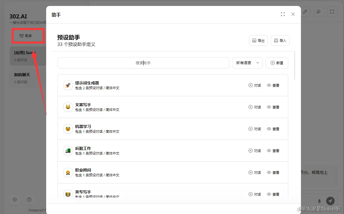The image size is (344, 214).
Task: Expand the 助手 dialog to fullscreen
Action: point(283,14)
